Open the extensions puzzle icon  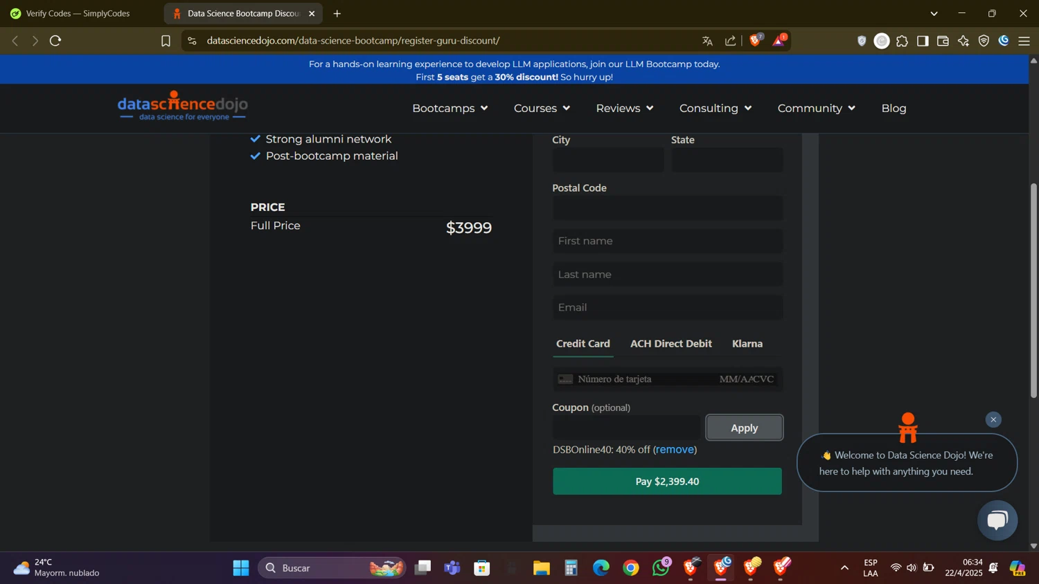902,41
